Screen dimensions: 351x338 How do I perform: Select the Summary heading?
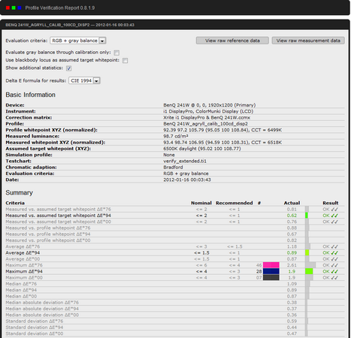click(20, 192)
